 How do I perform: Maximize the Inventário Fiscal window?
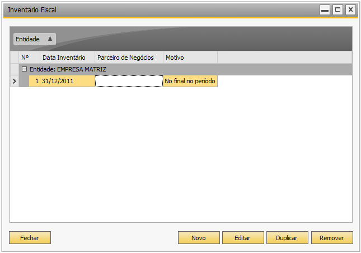(337, 10)
